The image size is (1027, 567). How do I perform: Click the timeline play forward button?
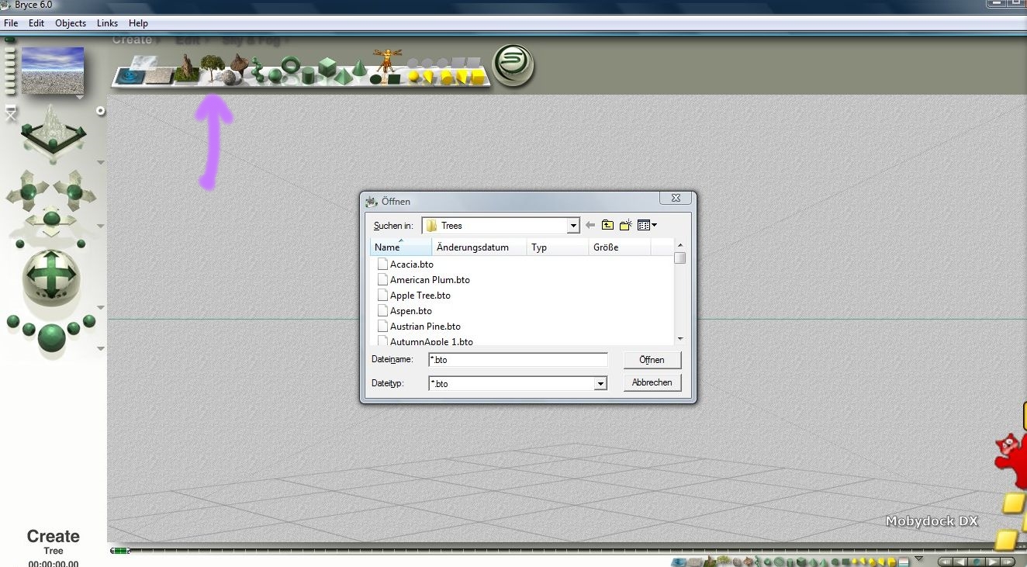click(992, 562)
